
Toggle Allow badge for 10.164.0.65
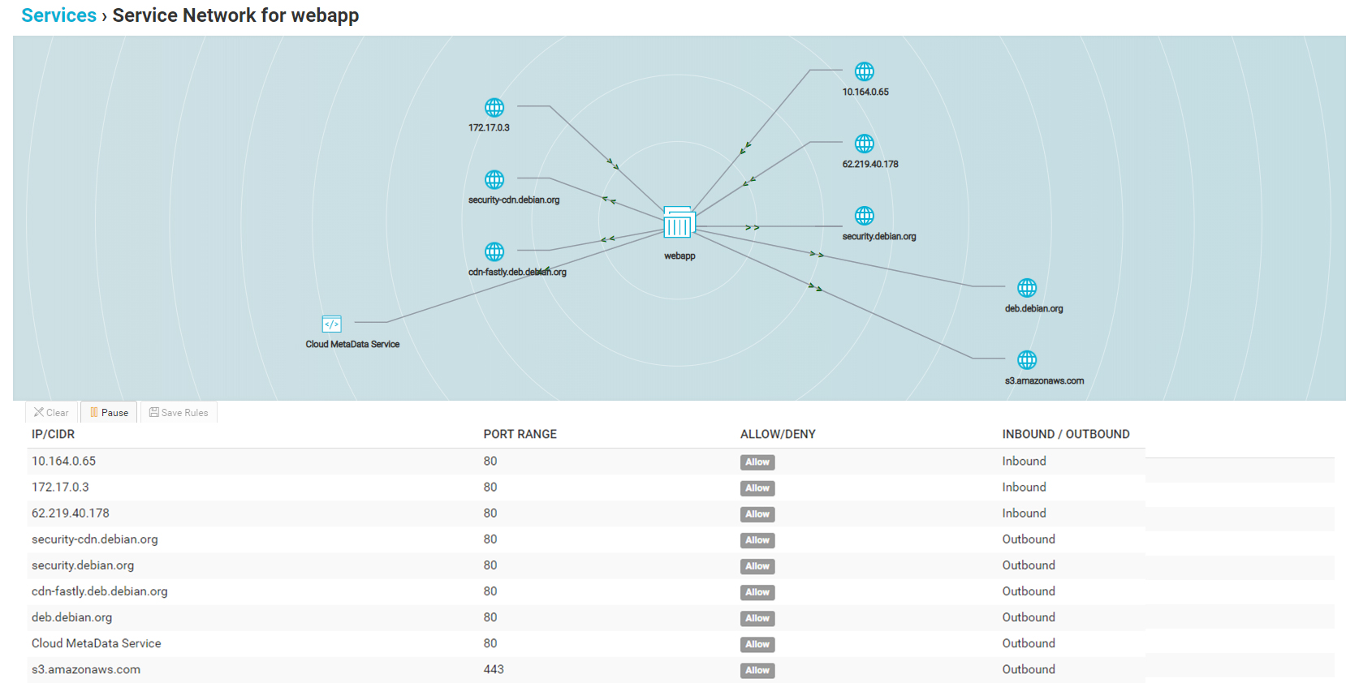pyautogui.click(x=757, y=462)
